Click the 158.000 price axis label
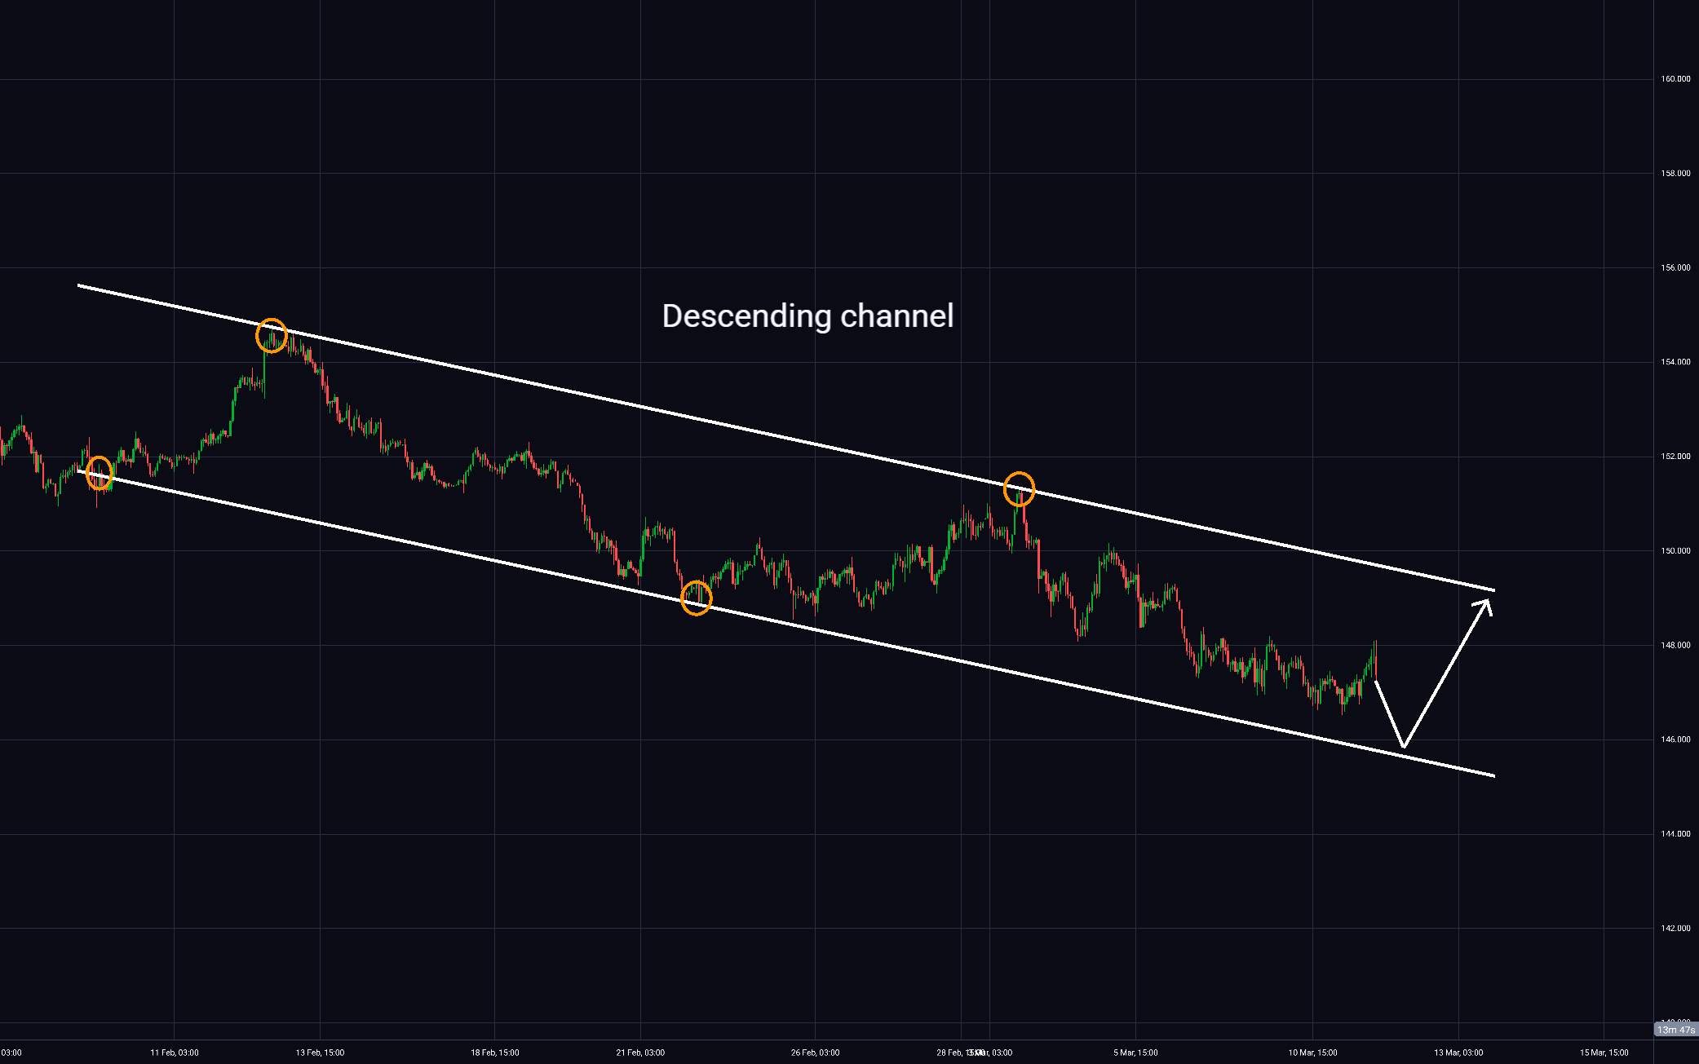 [x=1675, y=174]
